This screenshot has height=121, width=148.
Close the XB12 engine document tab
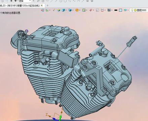[42, 5]
